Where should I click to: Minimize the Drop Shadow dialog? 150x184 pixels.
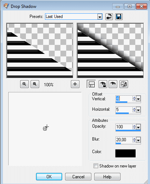(x=118, y=6)
